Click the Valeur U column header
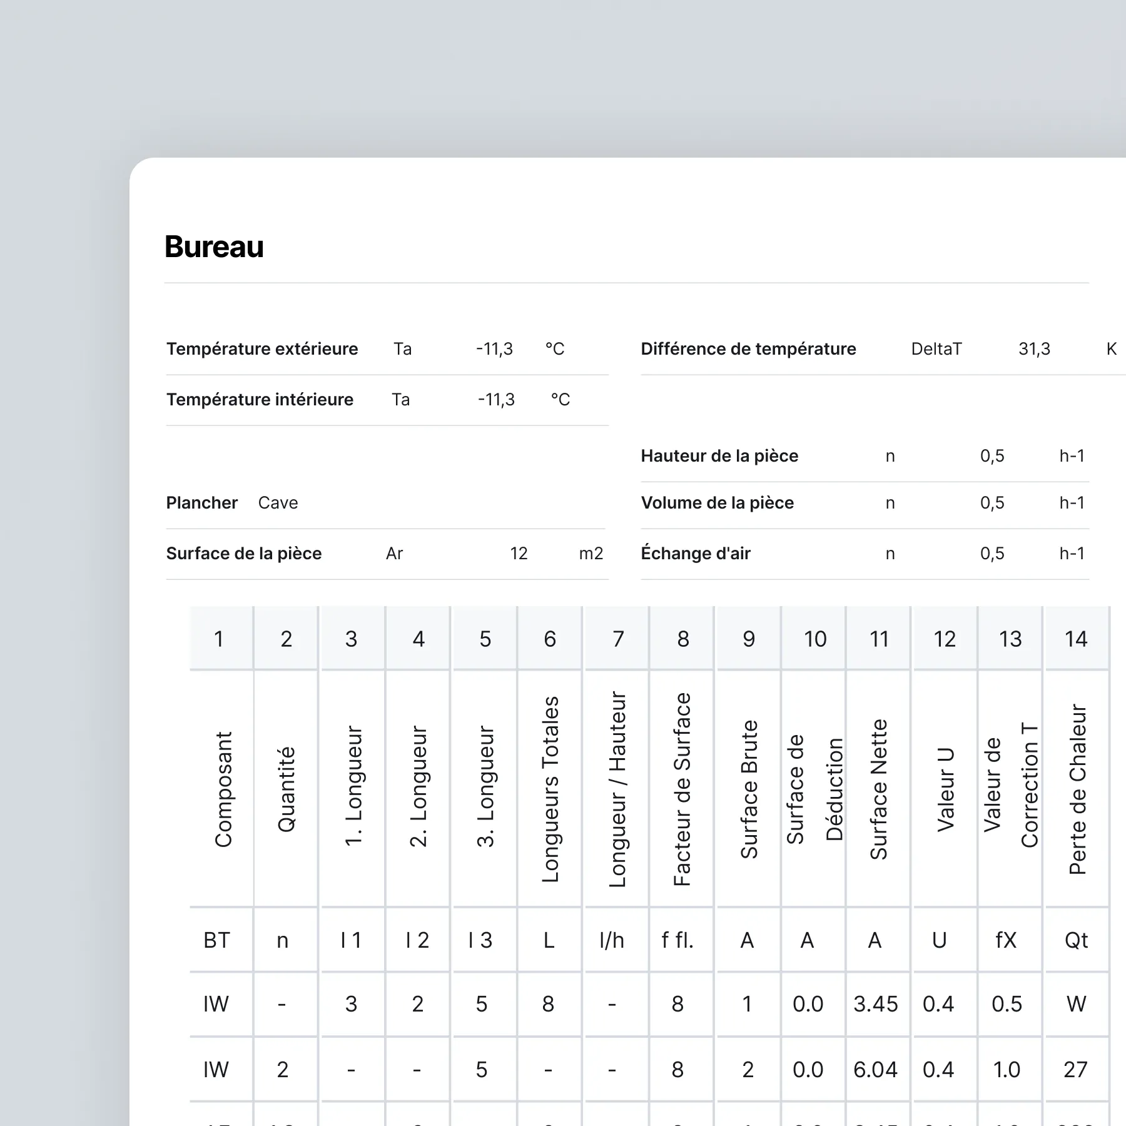The width and height of the screenshot is (1126, 1126). click(945, 789)
